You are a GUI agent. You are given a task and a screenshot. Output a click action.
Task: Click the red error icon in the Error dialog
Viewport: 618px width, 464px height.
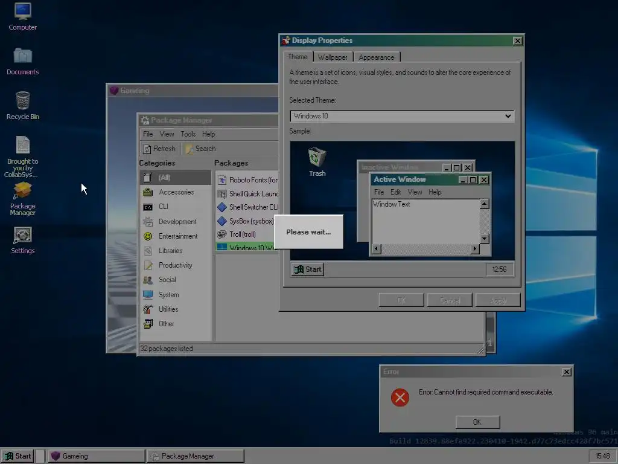[400, 397]
